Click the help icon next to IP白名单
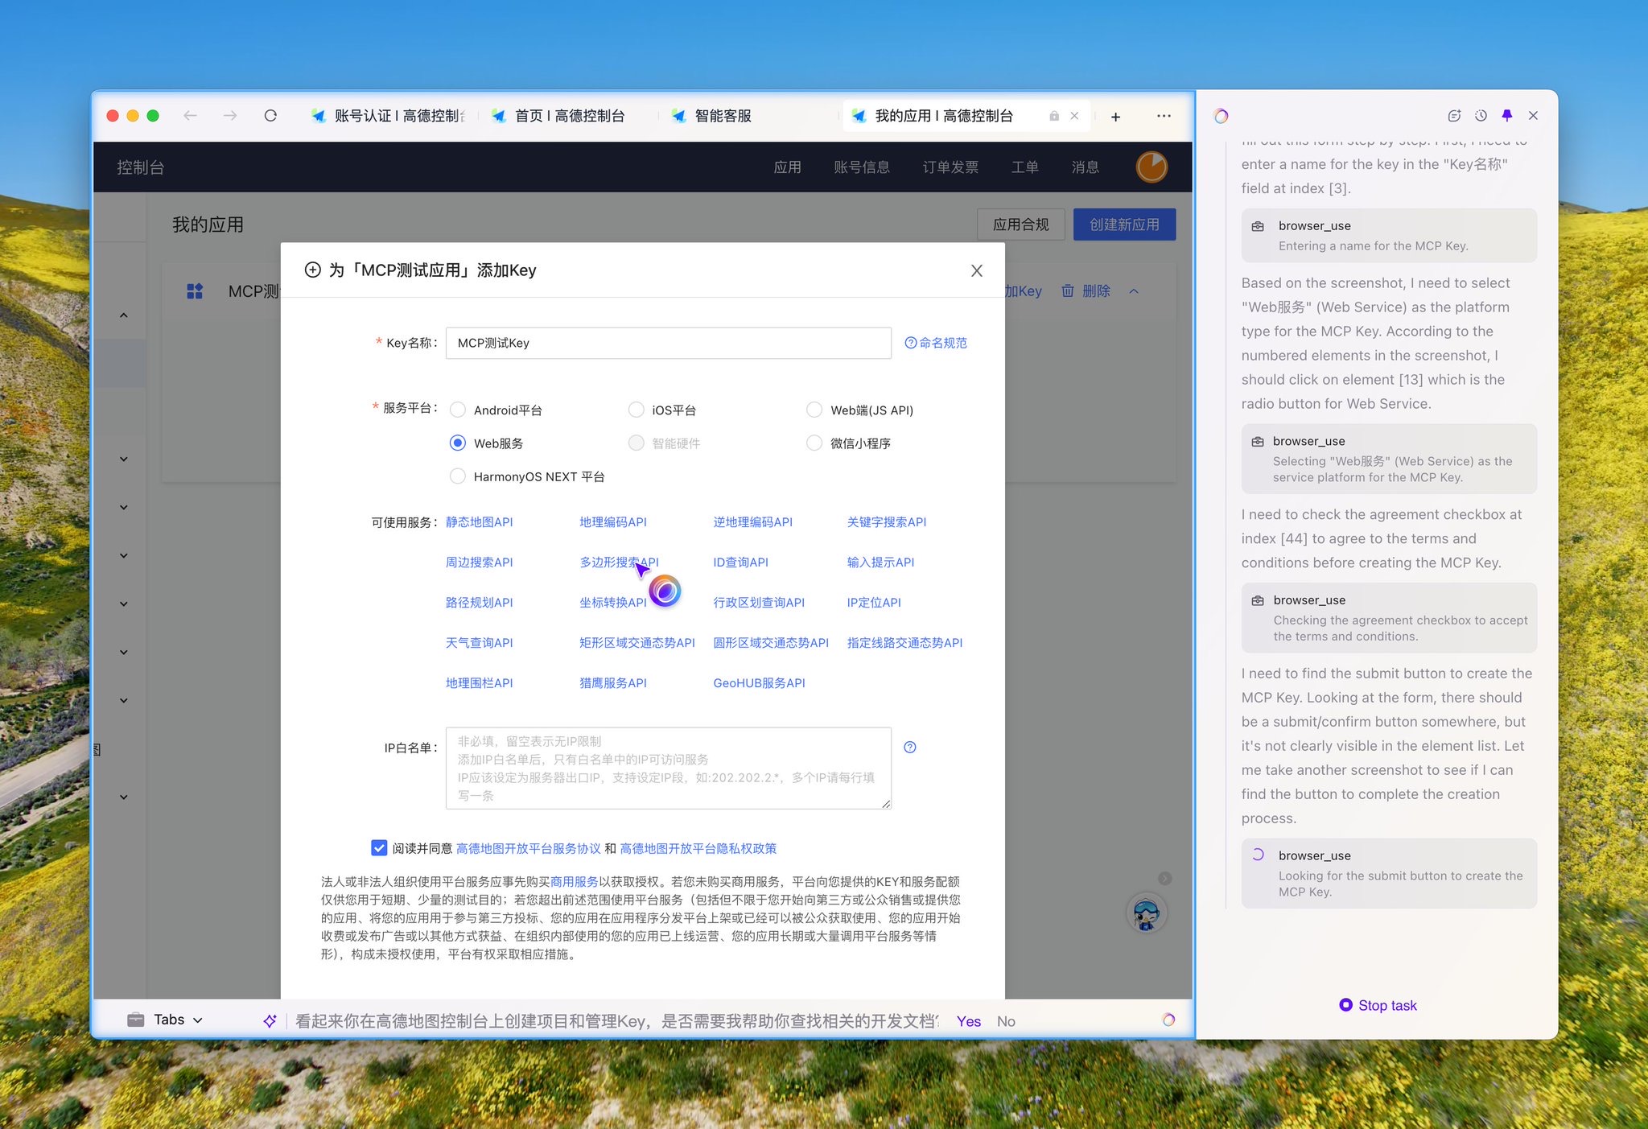This screenshot has width=1648, height=1129. tap(910, 747)
